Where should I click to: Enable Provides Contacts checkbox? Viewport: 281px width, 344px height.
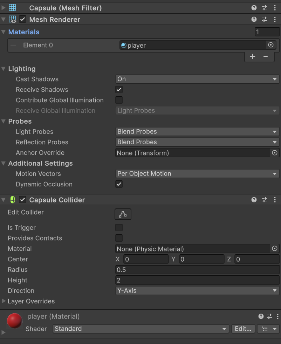click(x=119, y=238)
